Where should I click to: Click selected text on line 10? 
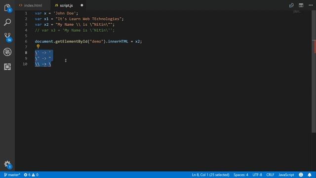pos(43,64)
